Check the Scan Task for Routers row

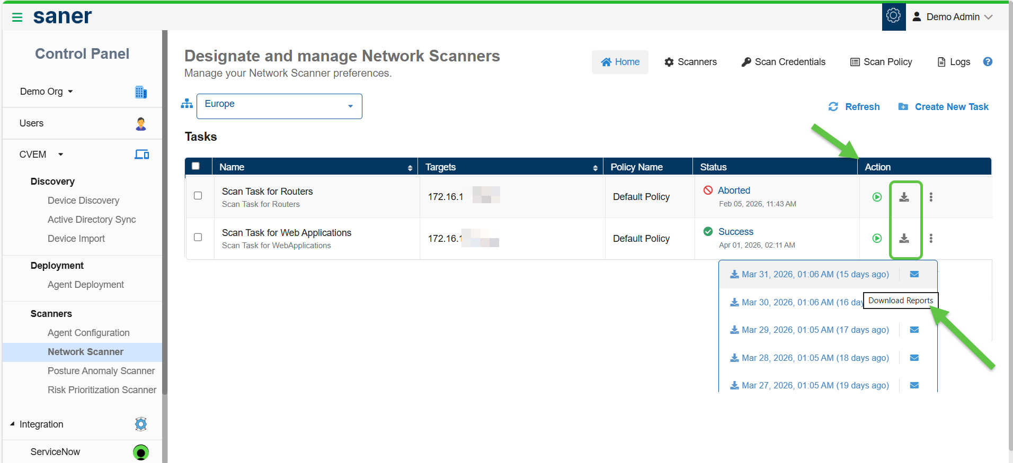click(198, 196)
